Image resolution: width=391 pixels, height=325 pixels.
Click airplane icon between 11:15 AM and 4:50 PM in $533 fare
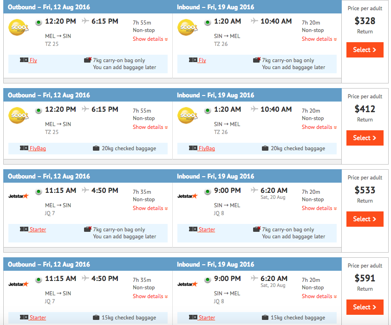tap(85, 190)
